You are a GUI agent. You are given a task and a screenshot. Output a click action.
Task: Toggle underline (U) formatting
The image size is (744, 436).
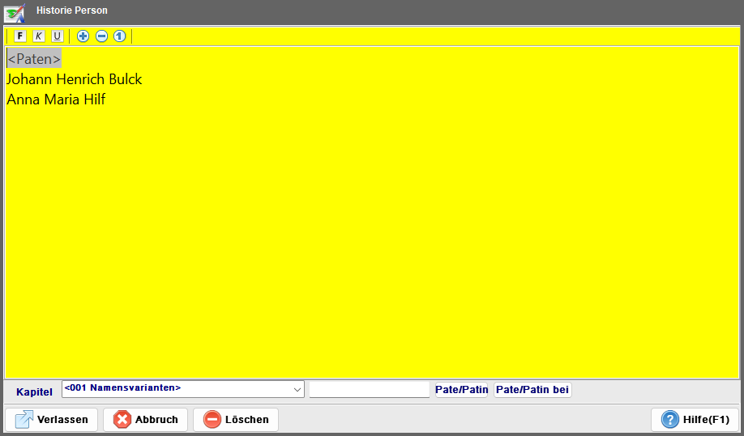(x=57, y=36)
